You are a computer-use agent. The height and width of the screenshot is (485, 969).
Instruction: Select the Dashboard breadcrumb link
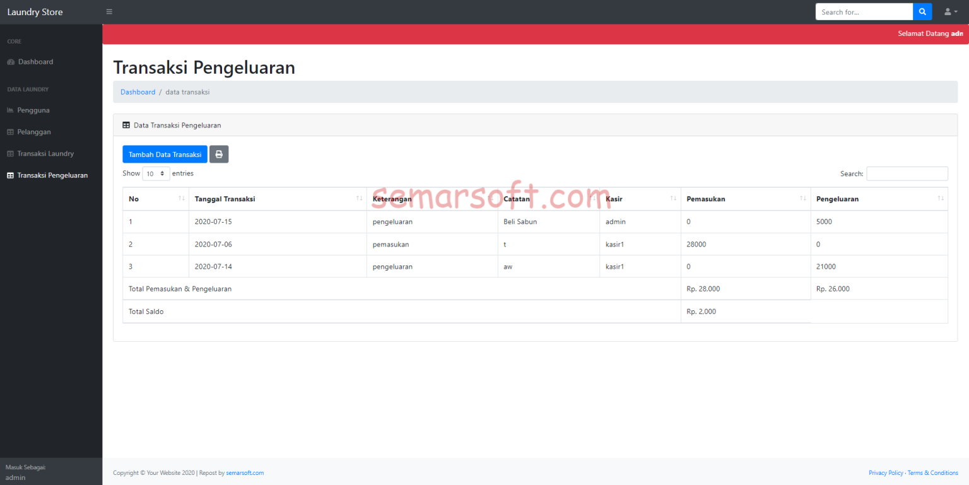tap(138, 92)
